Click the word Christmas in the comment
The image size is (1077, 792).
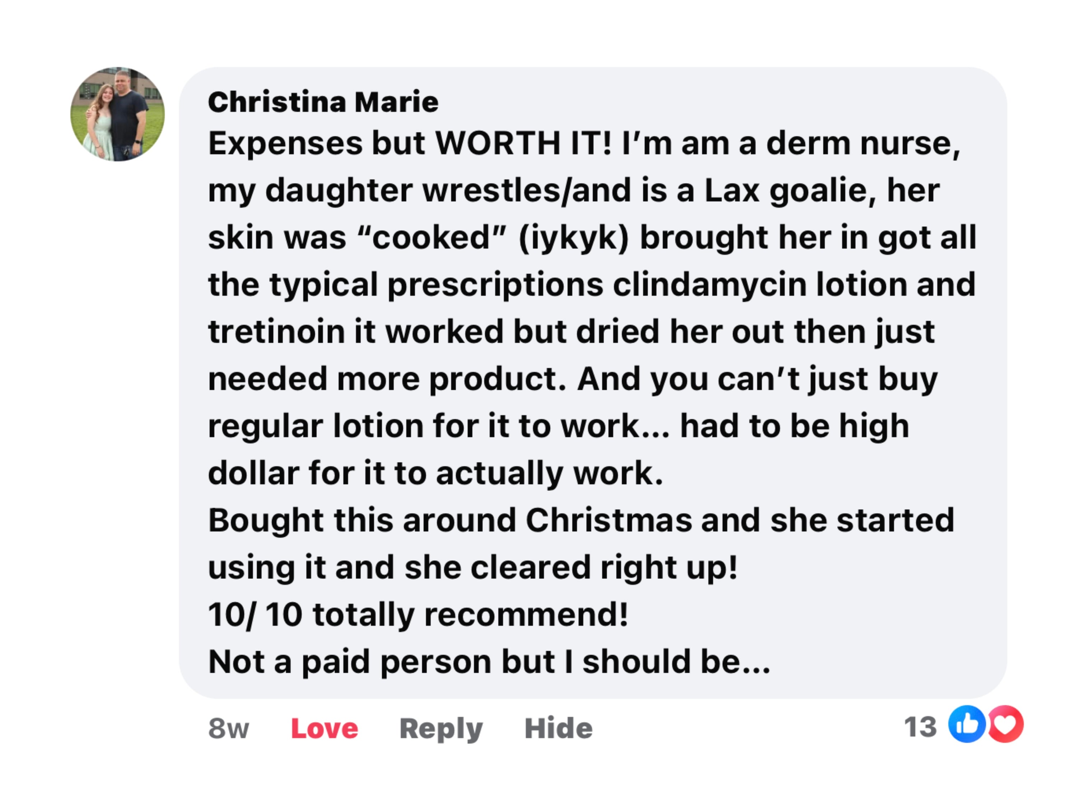click(609, 520)
